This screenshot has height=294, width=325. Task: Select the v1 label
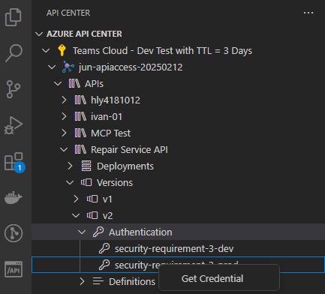(107, 199)
